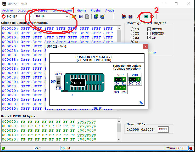
Task: Open the 16F84 device dropdown
Action: (67, 16)
